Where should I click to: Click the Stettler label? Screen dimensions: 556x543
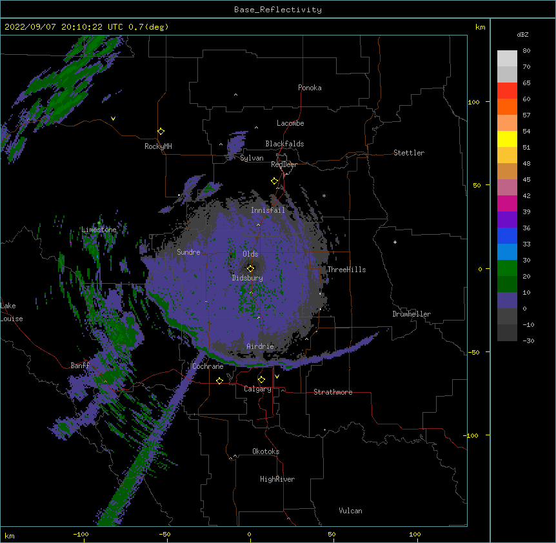pyautogui.click(x=408, y=153)
